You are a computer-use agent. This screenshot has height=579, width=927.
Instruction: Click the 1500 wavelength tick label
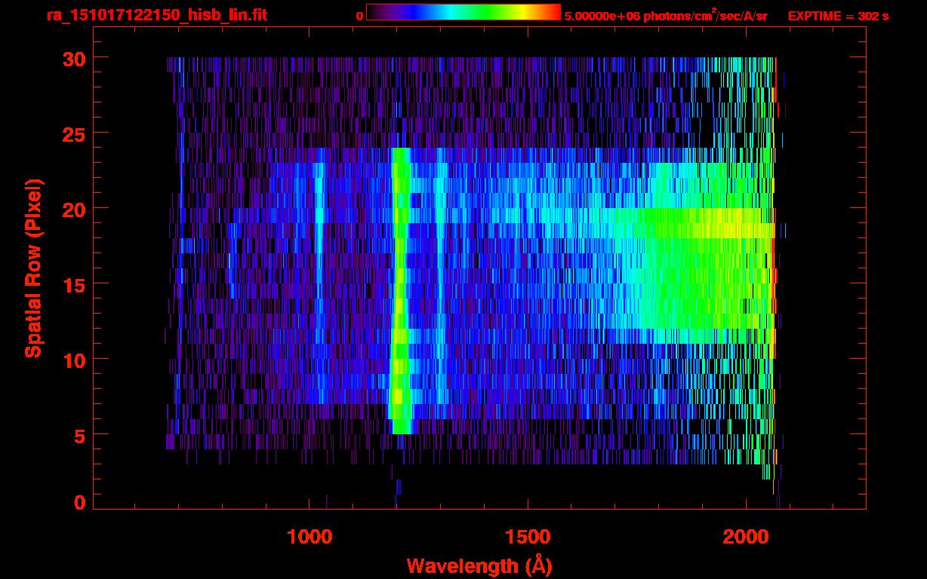pyautogui.click(x=528, y=538)
